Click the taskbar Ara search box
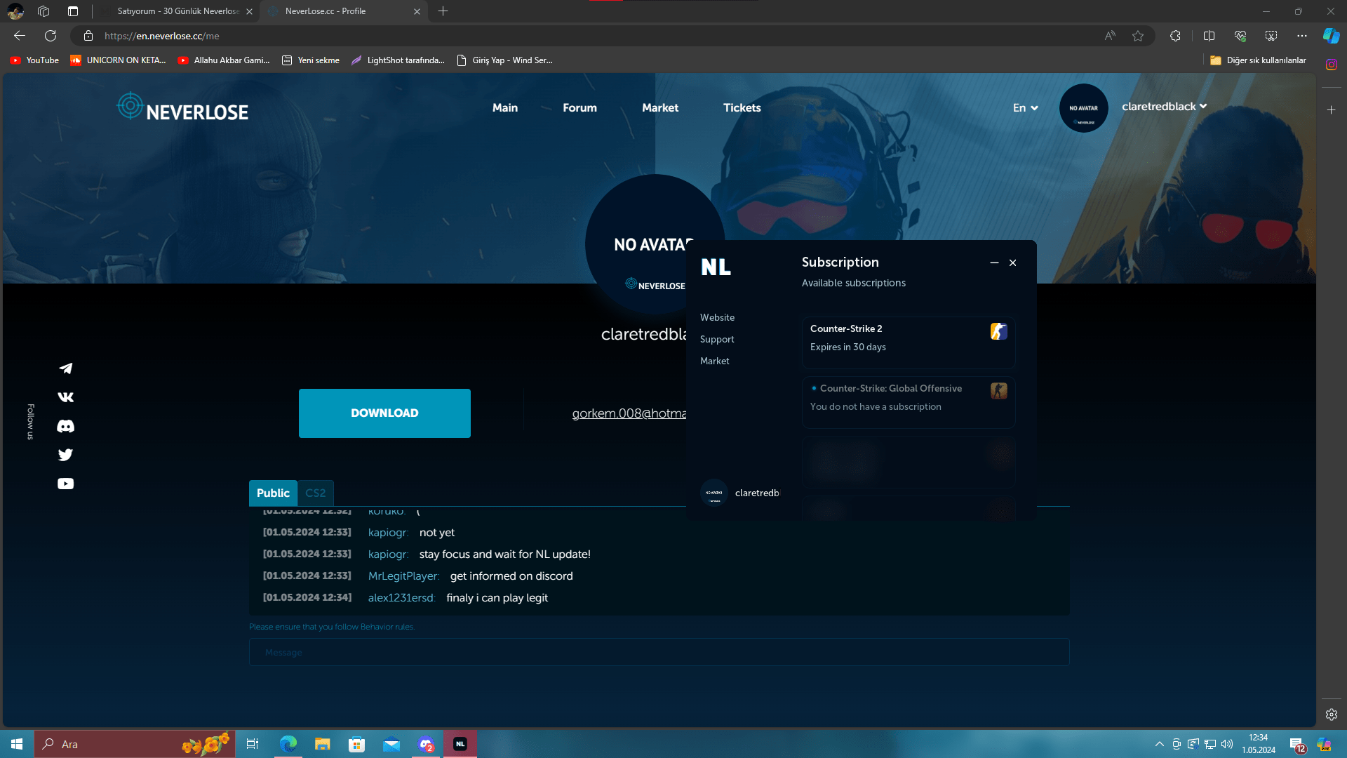This screenshot has height=758, width=1347. coord(134,744)
